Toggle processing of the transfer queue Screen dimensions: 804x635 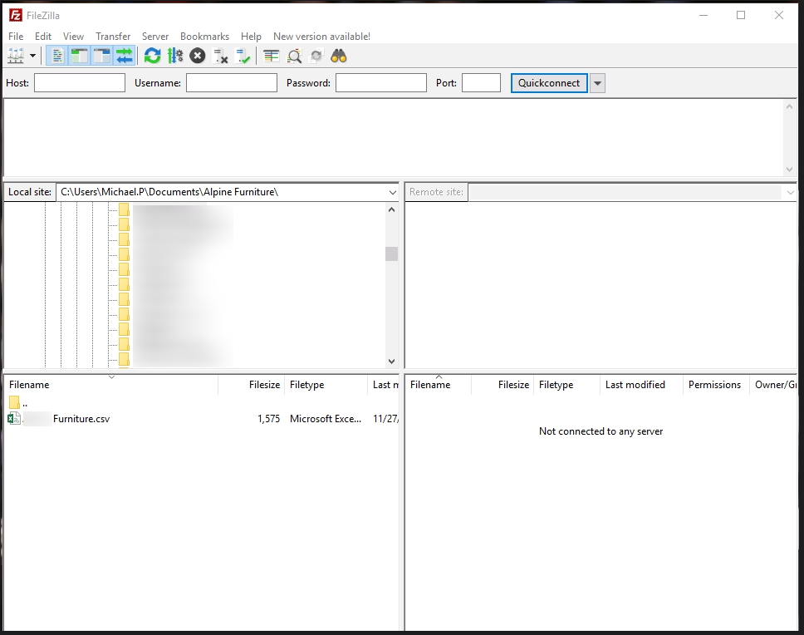click(175, 56)
